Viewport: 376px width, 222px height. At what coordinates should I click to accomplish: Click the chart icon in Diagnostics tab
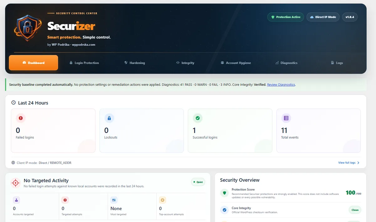(277, 63)
